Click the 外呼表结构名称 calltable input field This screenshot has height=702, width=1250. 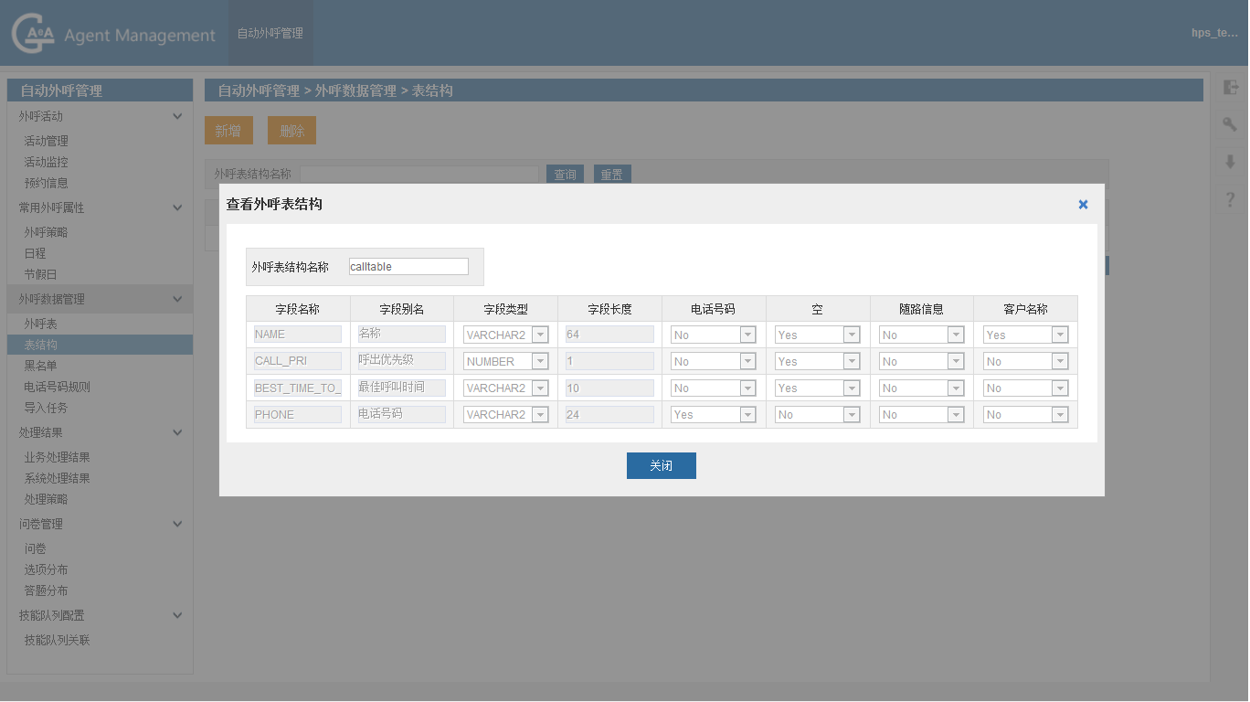pyautogui.click(x=408, y=267)
